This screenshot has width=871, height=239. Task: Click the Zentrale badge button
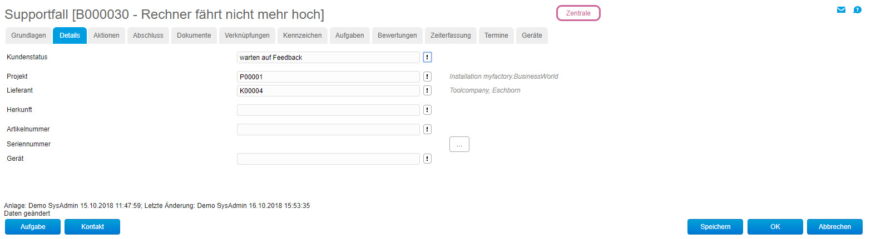pyautogui.click(x=578, y=13)
